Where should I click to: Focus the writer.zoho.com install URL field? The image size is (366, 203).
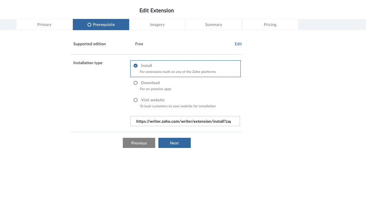coord(185,121)
